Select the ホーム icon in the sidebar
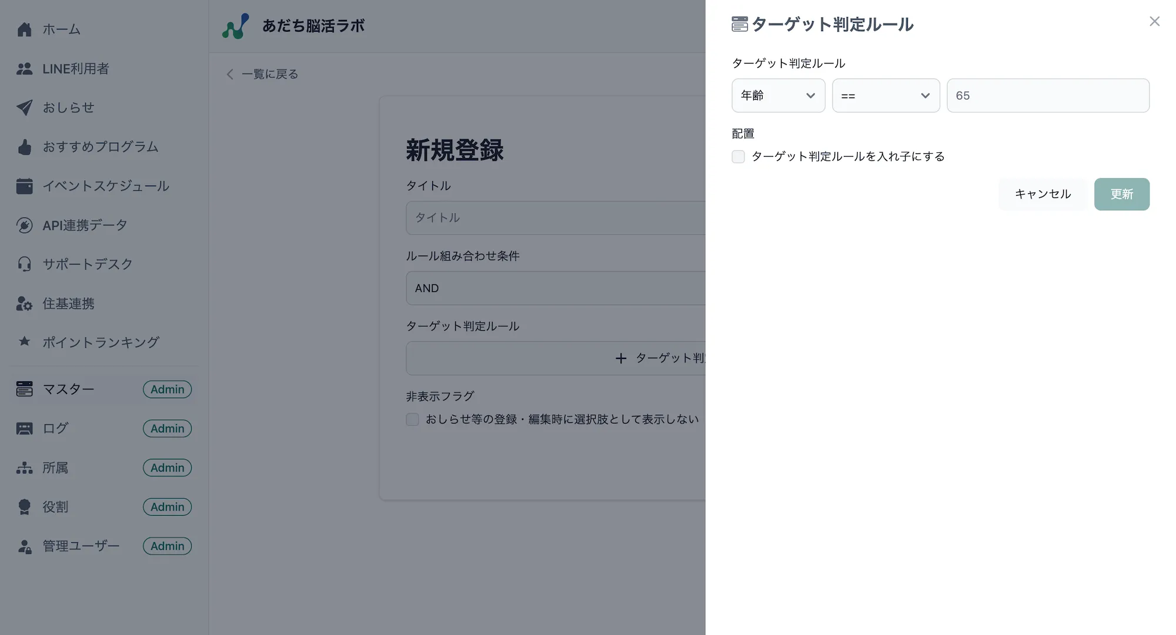This screenshot has height=635, width=1176. coord(25,29)
